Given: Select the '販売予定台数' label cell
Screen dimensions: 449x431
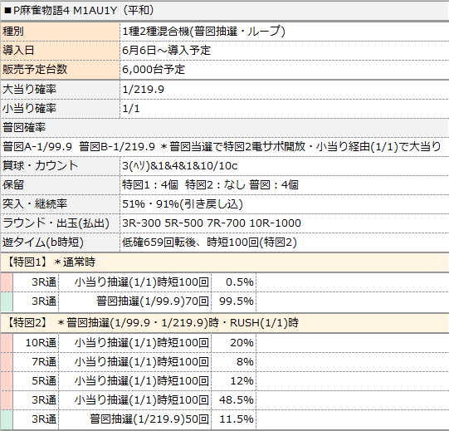Looking at the screenshot, I should click(x=60, y=70).
